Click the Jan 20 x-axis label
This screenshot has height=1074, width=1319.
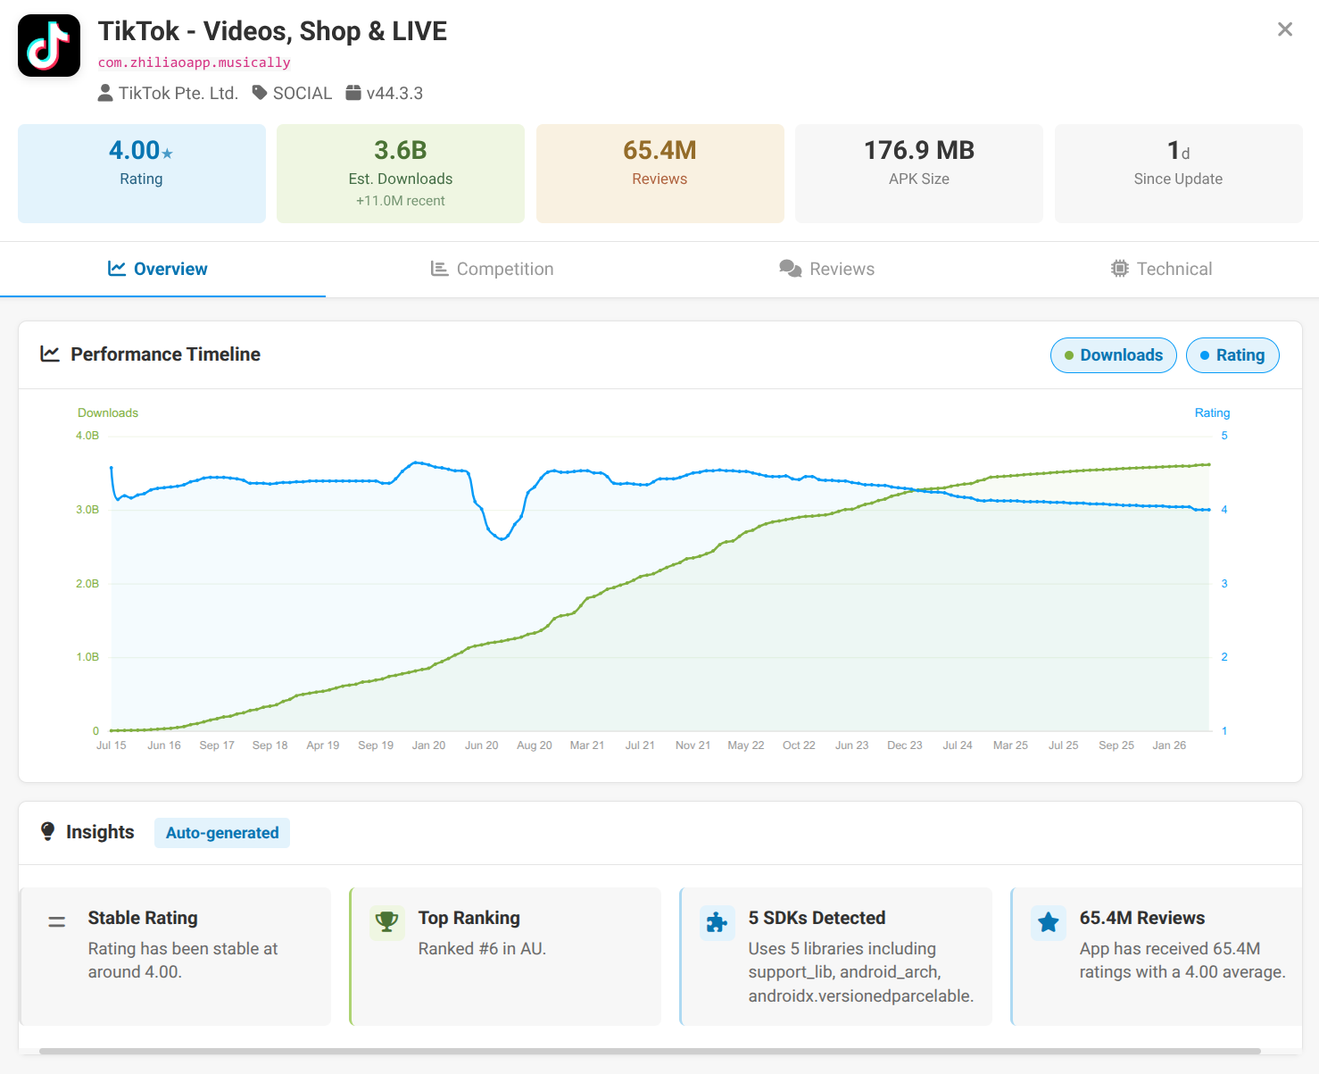pyautogui.click(x=428, y=745)
